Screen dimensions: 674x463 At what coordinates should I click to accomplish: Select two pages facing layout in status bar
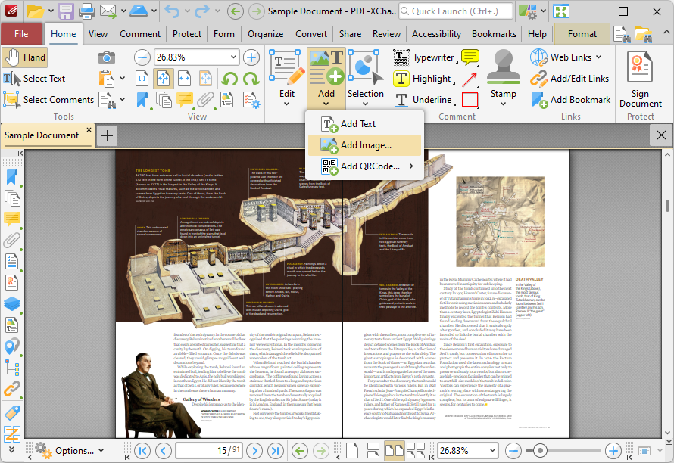coord(394,451)
